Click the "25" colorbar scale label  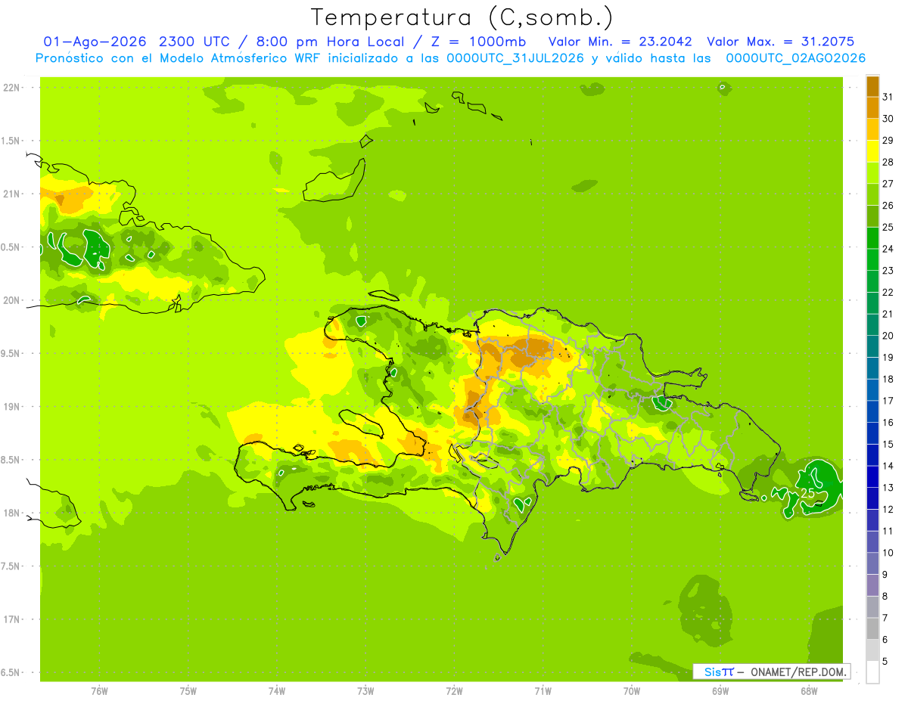pos(888,227)
